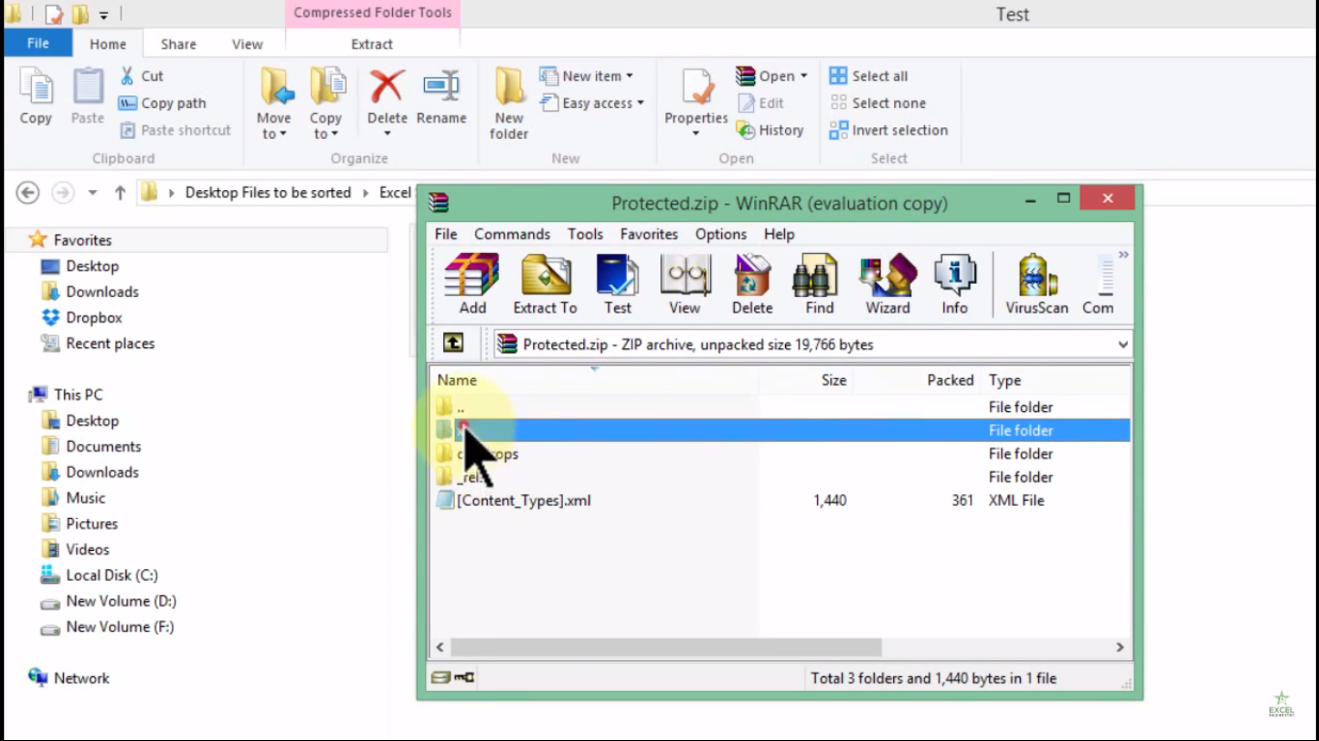Screen dimensions: 1319x741
Task: Click the password key icon in WinRAR status bar
Action: pyautogui.click(x=464, y=677)
